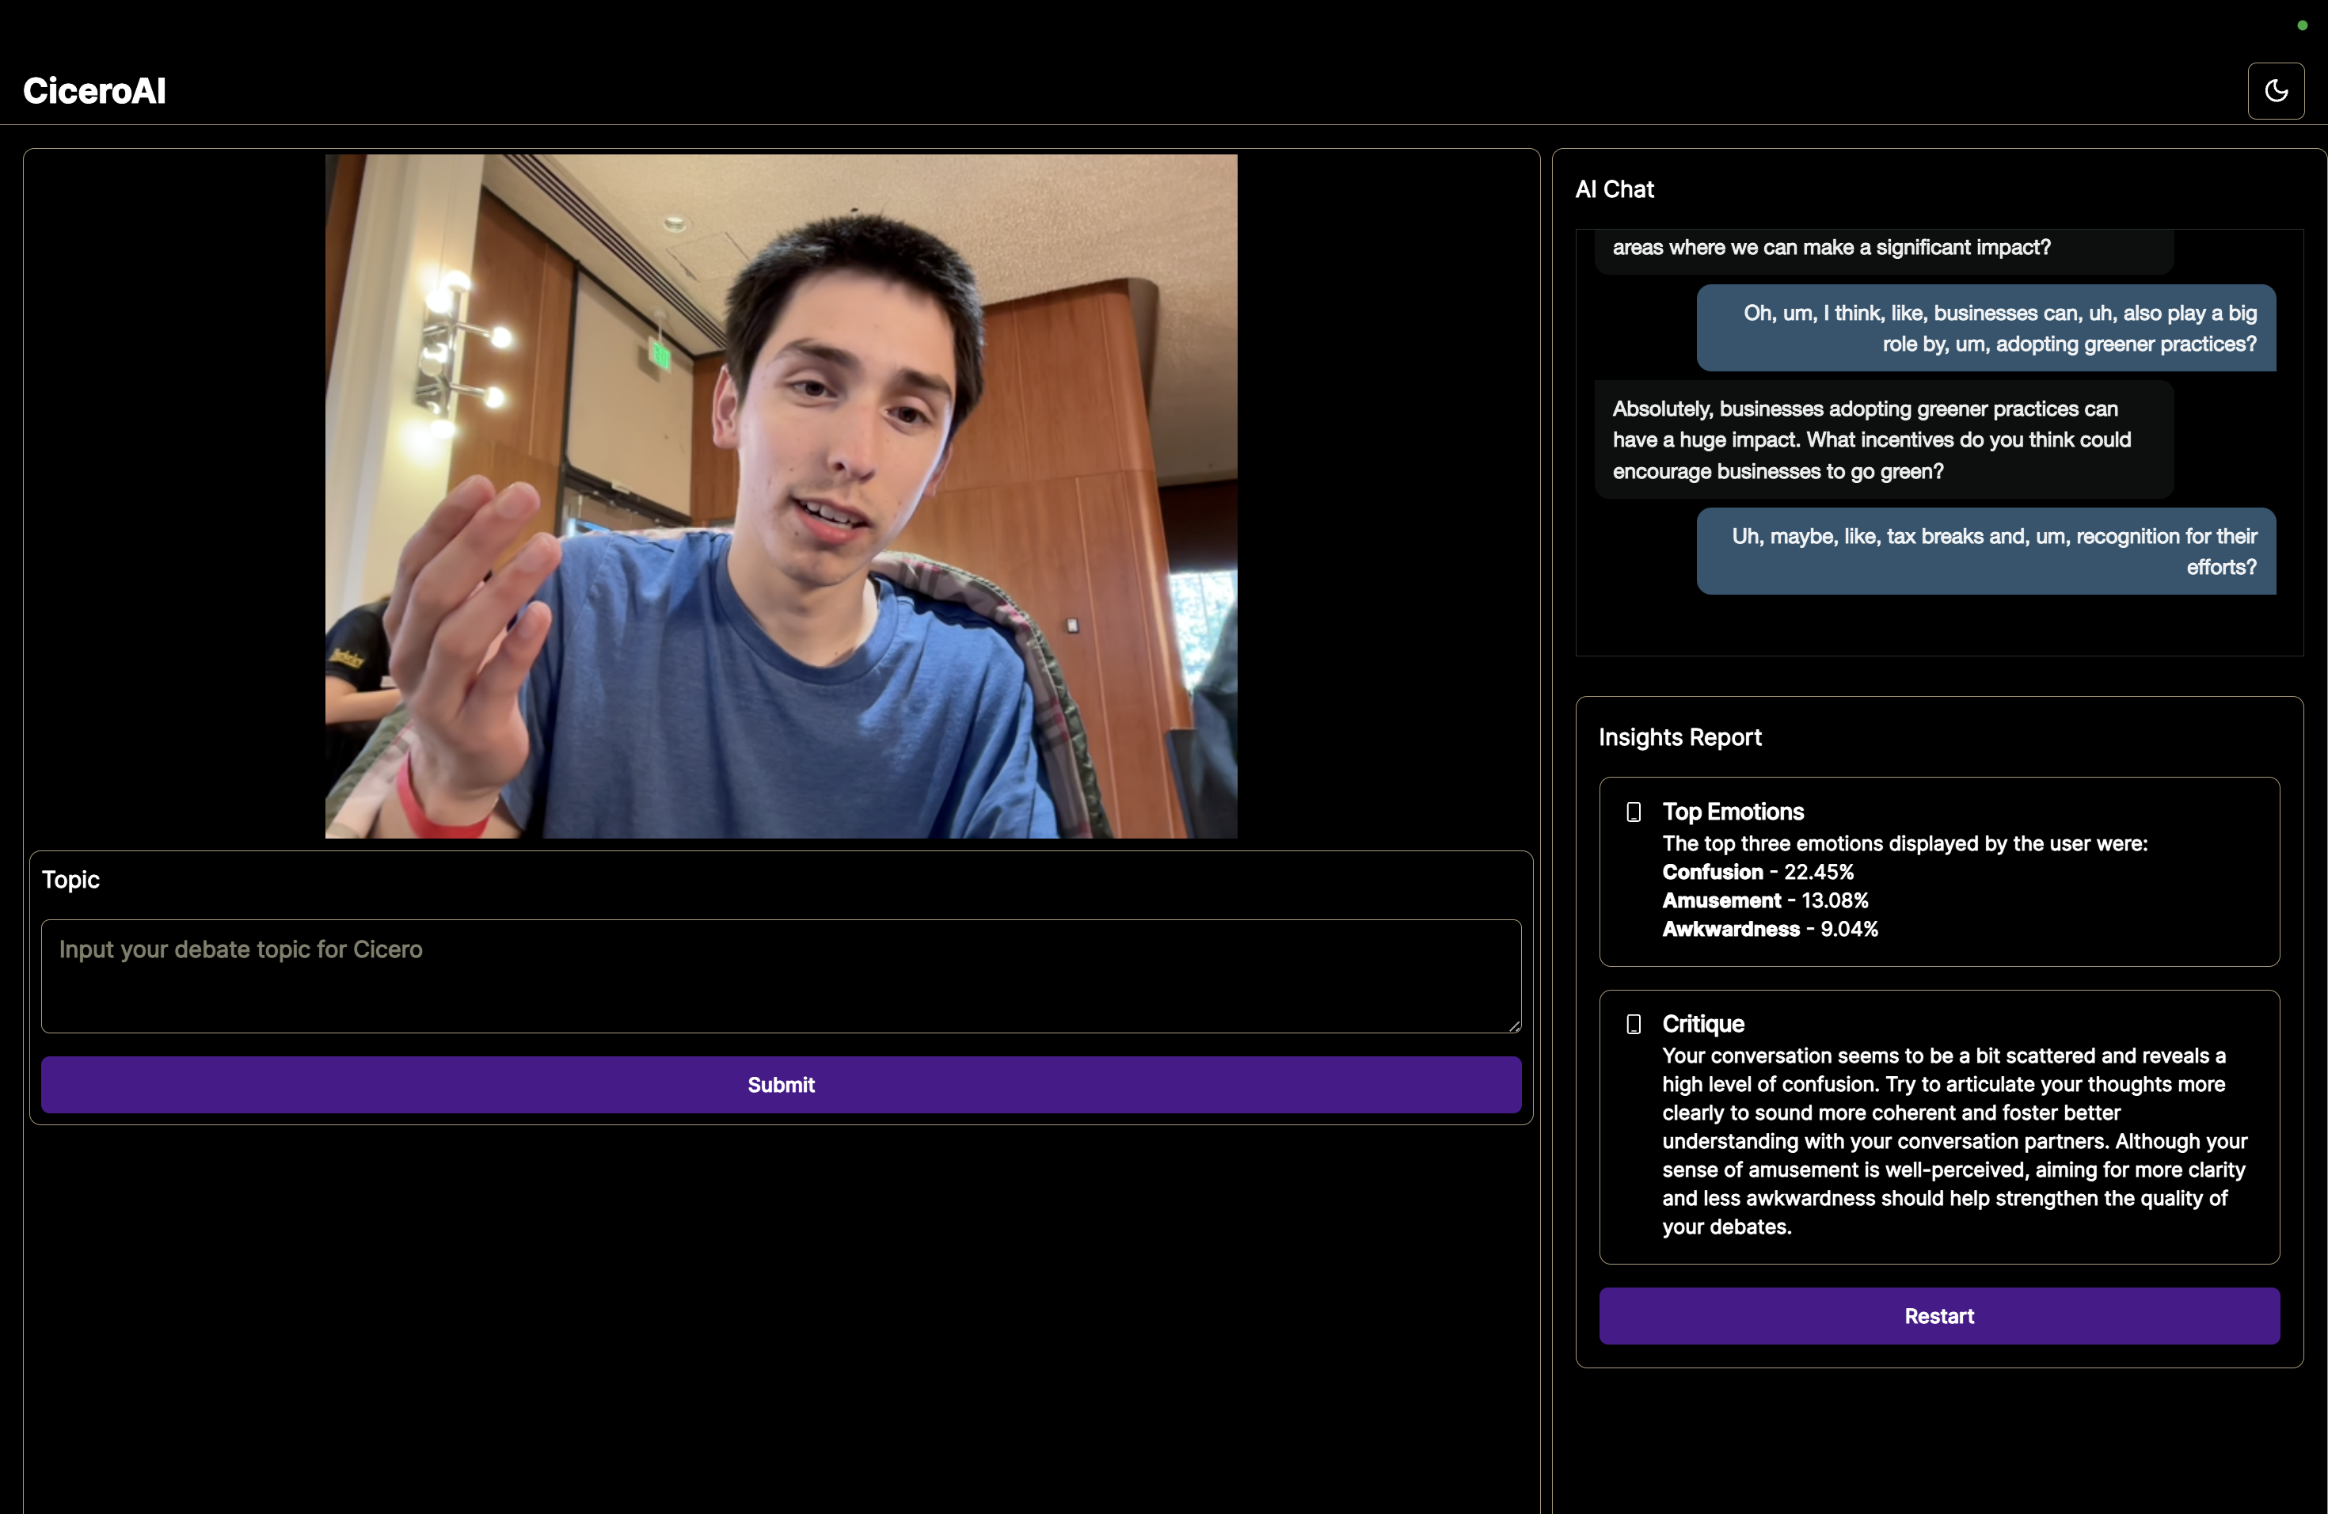Focus the debate topic input field
The width and height of the screenshot is (2328, 1514).
pos(780,975)
